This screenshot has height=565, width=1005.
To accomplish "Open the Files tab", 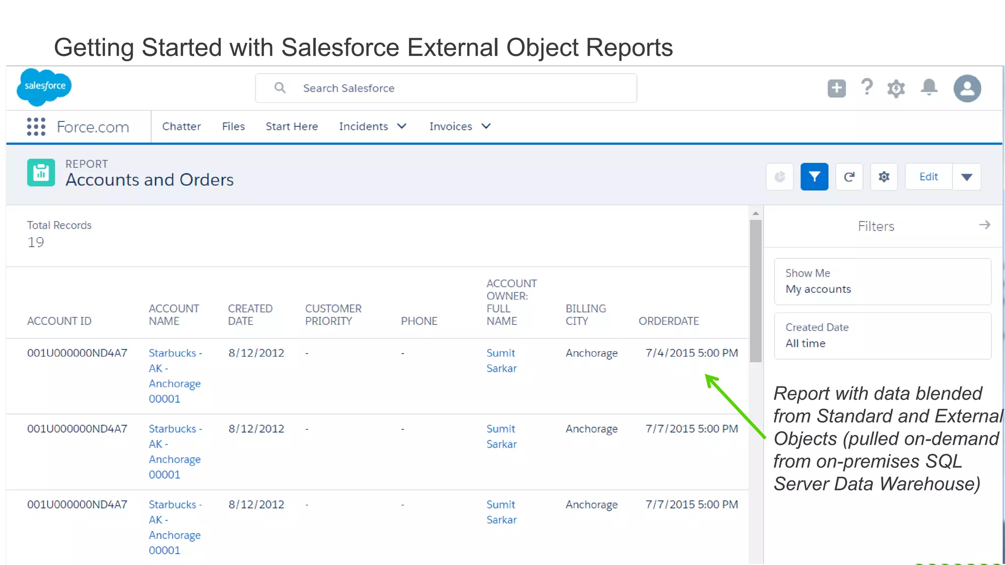I will [x=234, y=127].
